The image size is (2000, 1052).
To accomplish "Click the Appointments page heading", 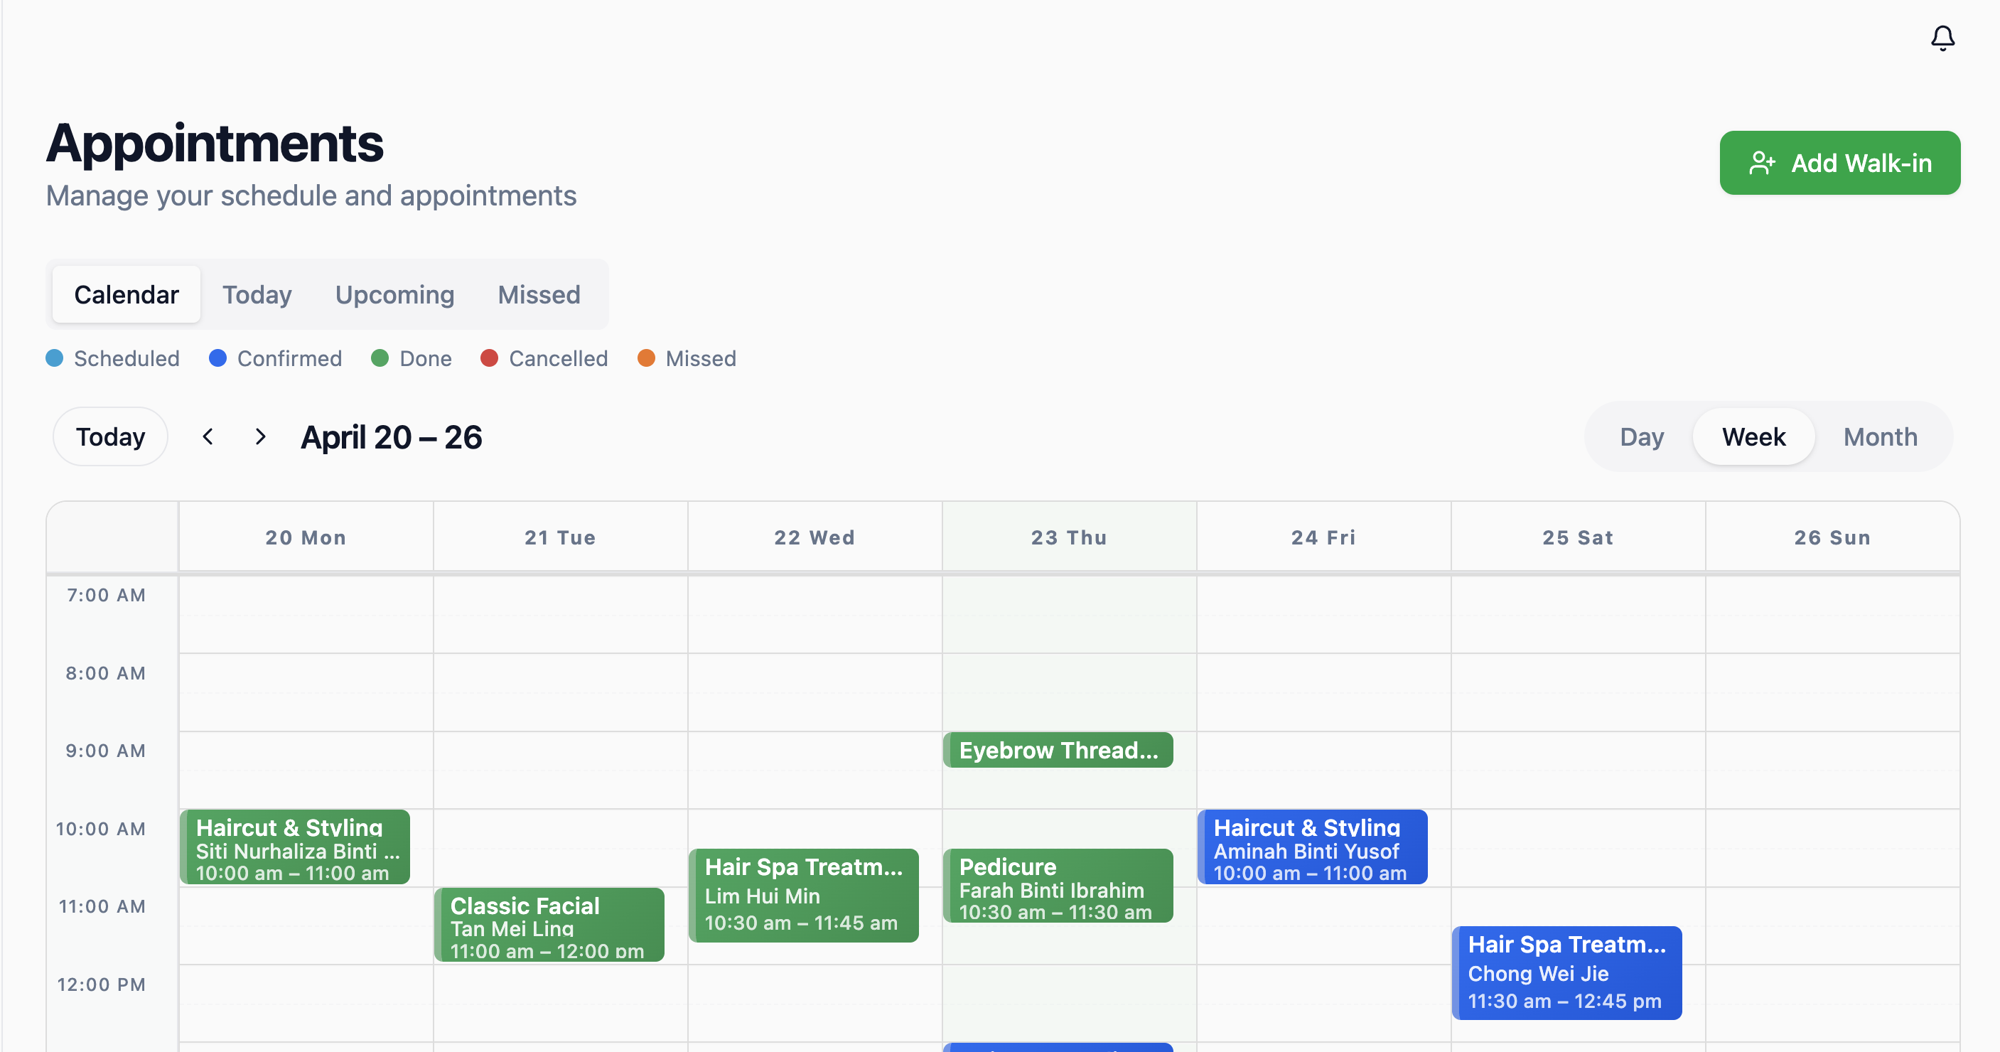I will click(x=215, y=144).
